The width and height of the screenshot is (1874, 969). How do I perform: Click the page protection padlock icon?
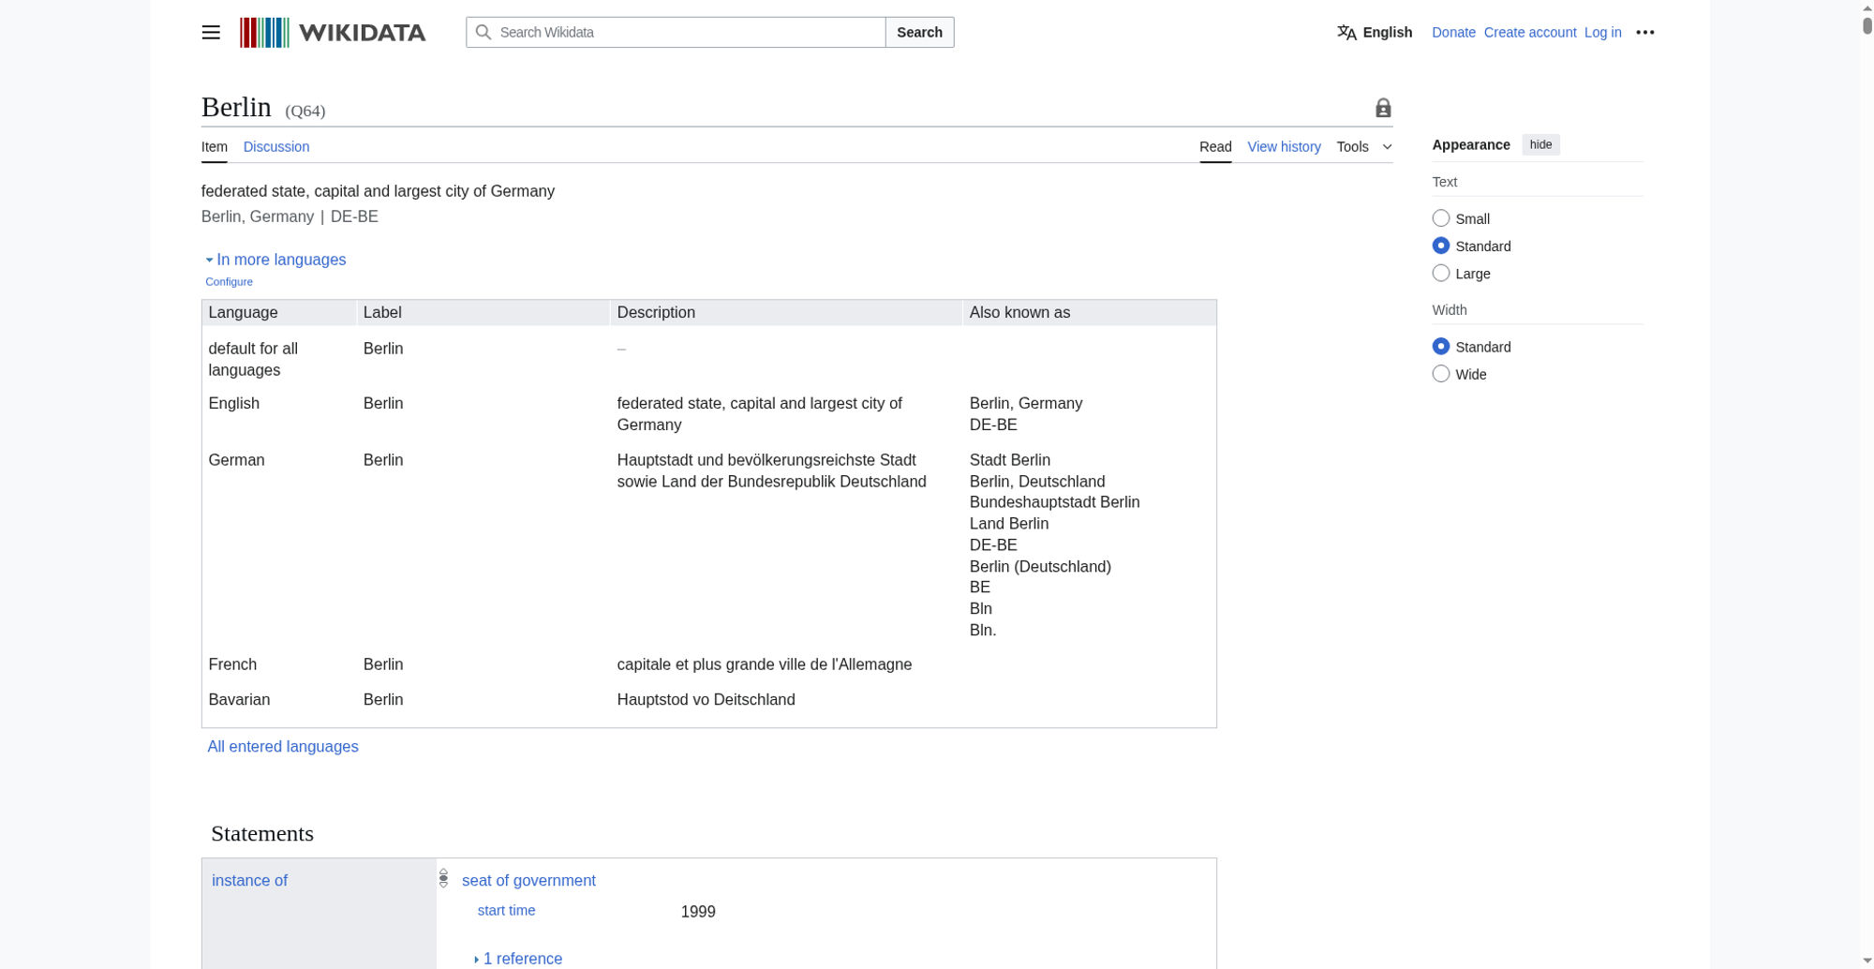[x=1383, y=109]
